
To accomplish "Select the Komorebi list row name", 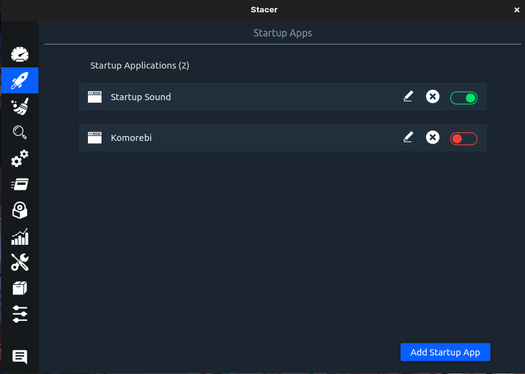I will coord(131,138).
